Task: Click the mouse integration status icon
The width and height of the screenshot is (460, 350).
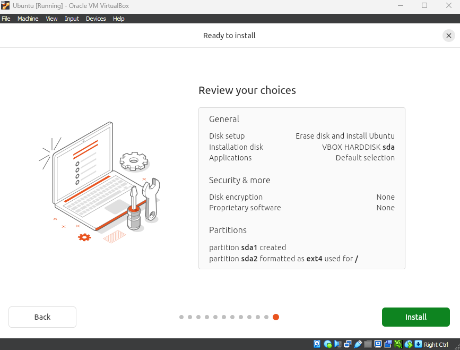Action: tap(408, 344)
